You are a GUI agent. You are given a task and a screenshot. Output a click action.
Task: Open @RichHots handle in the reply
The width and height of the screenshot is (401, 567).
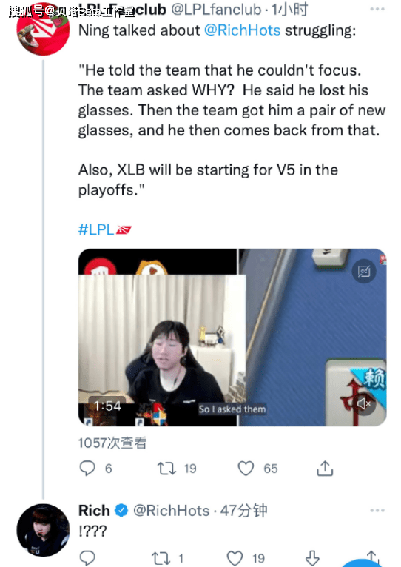(172, 511)
